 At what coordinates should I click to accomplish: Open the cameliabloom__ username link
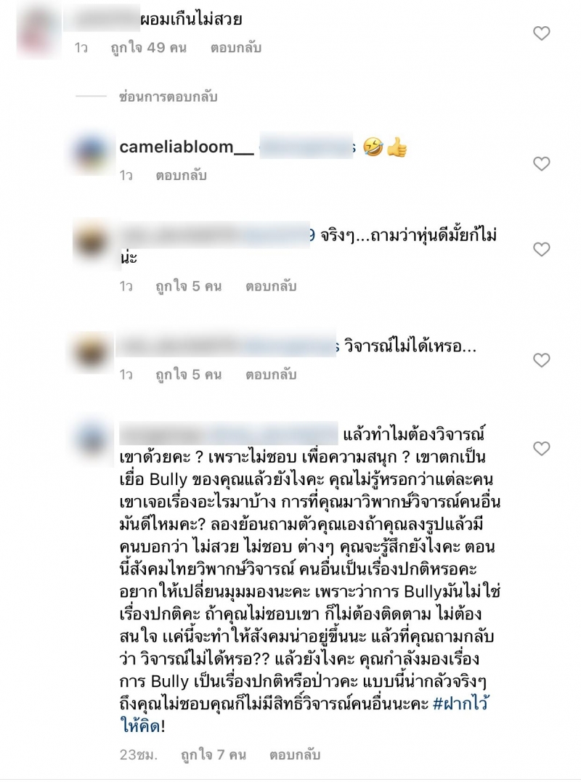187,147
